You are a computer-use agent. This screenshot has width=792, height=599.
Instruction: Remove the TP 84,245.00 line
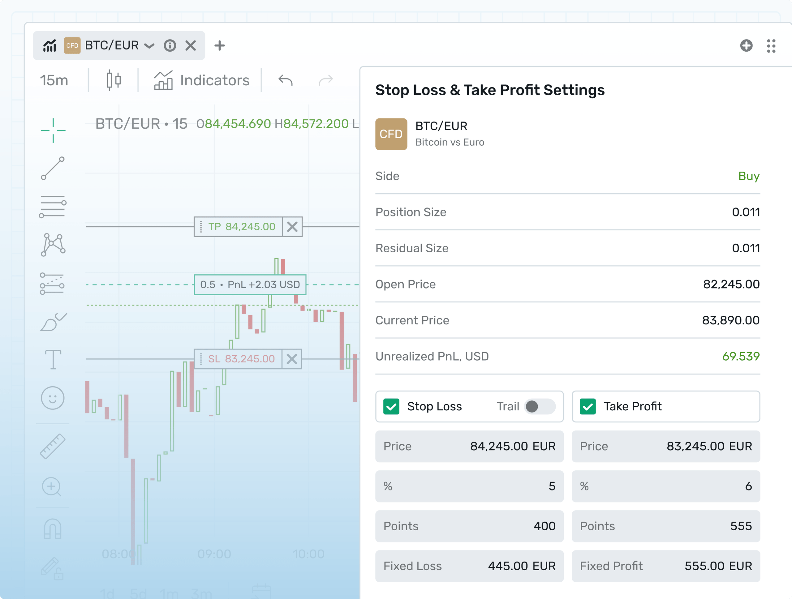point(292,226)
